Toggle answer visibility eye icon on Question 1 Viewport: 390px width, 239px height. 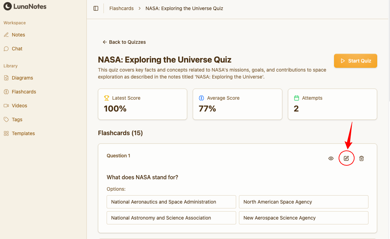[x=331, y=158]
